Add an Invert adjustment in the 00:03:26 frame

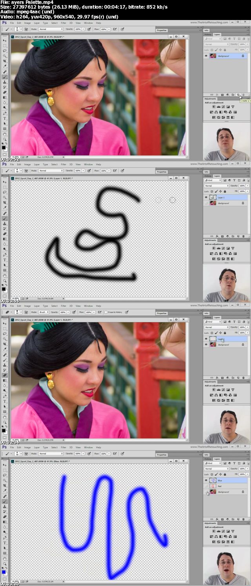tap(214, 542)
